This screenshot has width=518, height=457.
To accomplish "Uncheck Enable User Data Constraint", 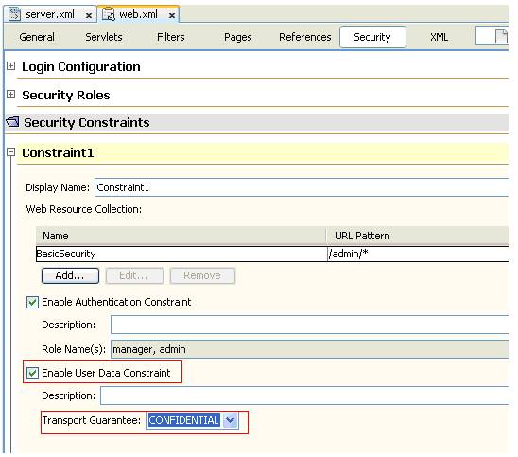I will coord(32,374).
